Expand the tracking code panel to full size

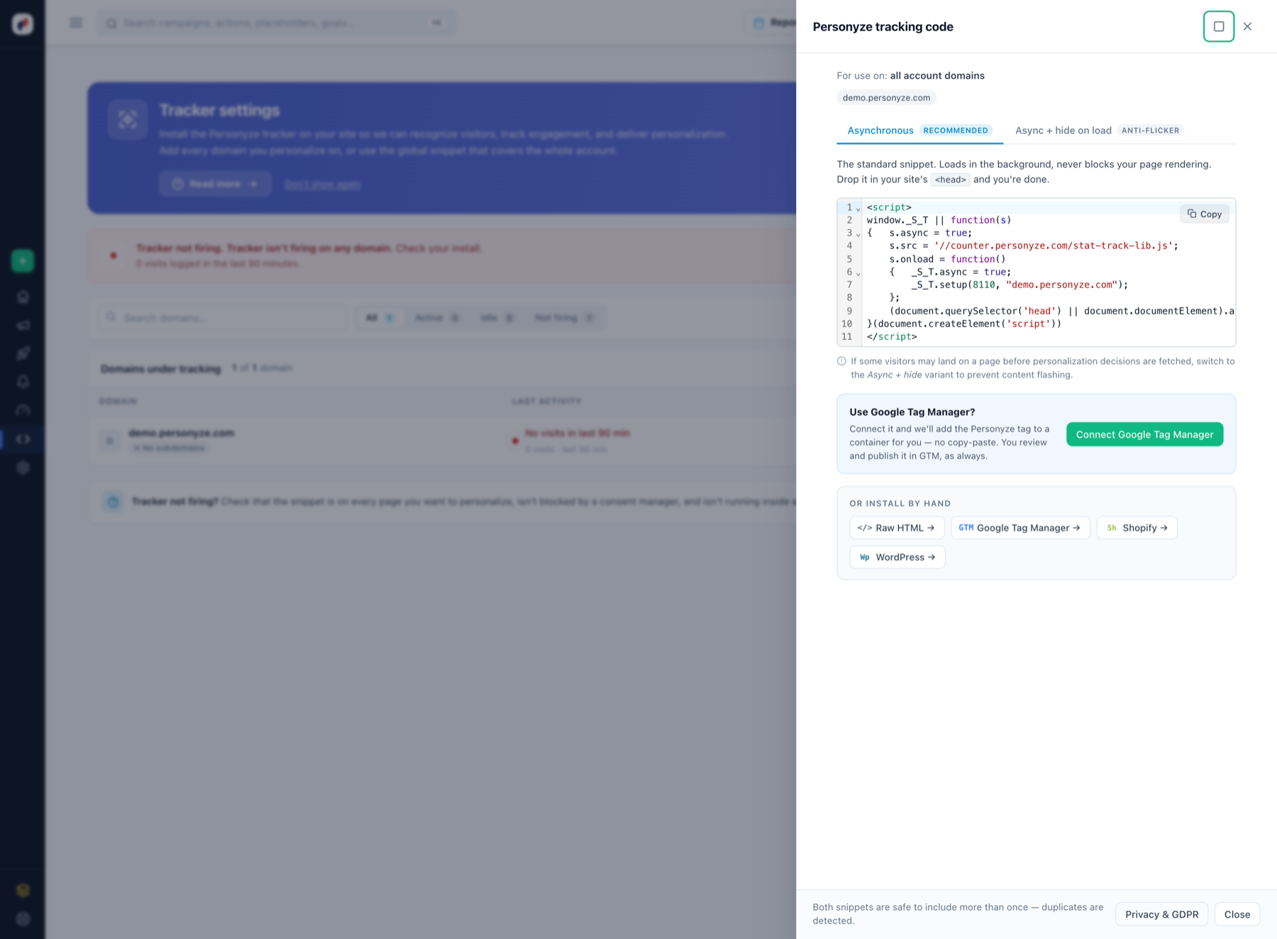pyautogui.click(x=1219, y=26)
